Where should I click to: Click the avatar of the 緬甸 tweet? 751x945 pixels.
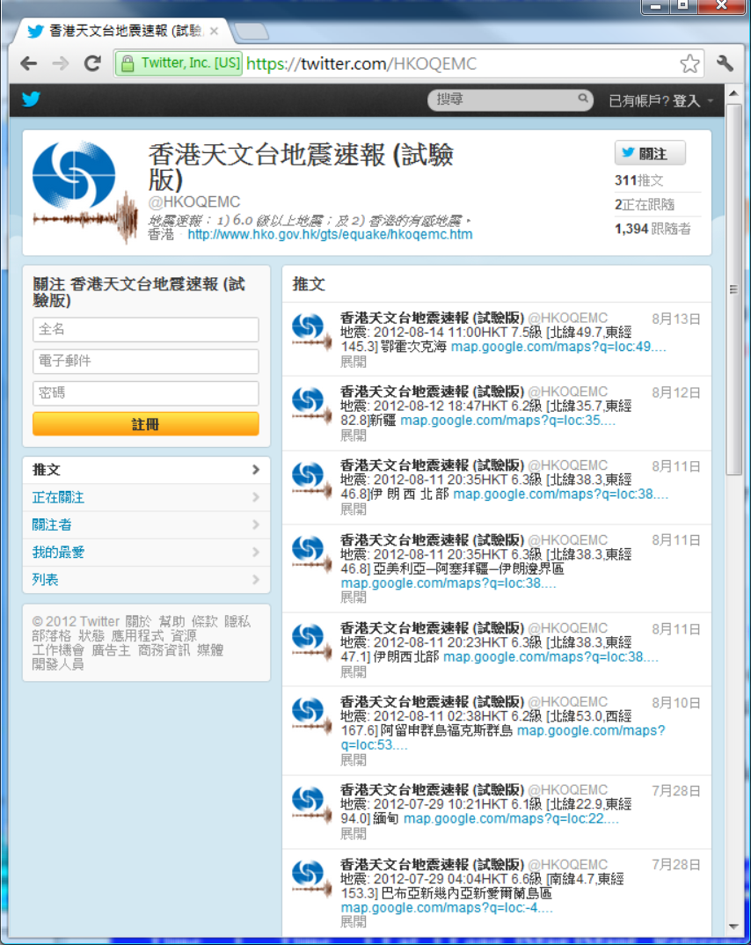pos(311,803)
